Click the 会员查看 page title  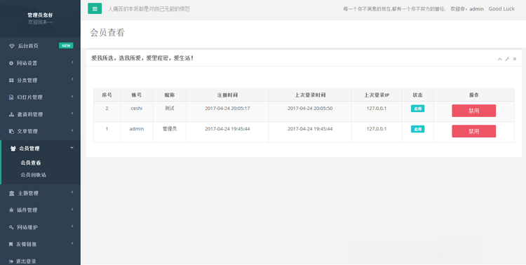[107, 32]
